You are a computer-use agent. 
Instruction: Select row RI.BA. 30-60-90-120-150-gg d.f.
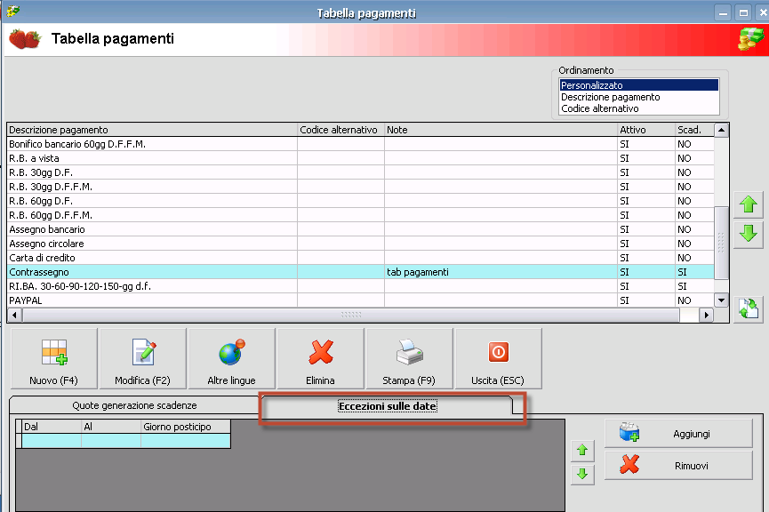(360, 286)
